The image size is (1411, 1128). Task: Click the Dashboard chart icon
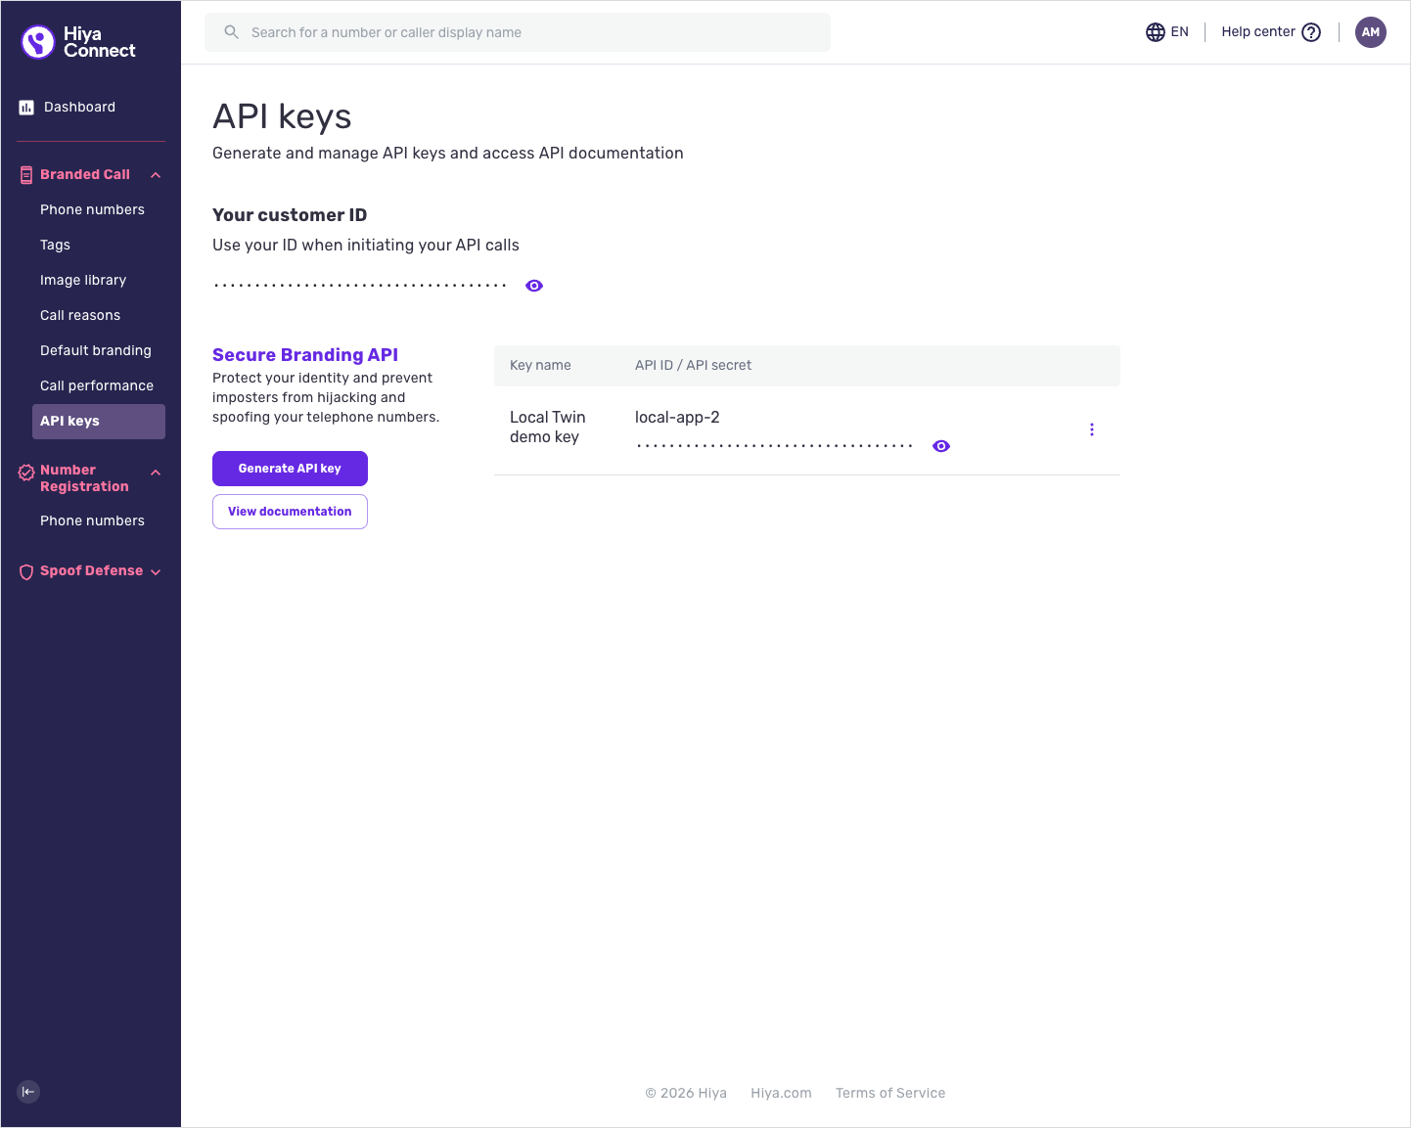[x=26, y=108]
